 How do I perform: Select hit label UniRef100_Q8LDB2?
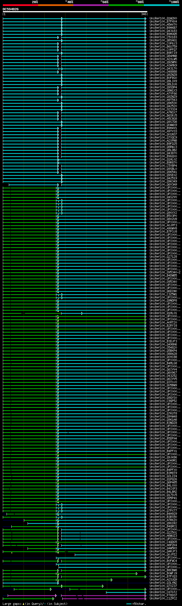(x=163, y=150)
